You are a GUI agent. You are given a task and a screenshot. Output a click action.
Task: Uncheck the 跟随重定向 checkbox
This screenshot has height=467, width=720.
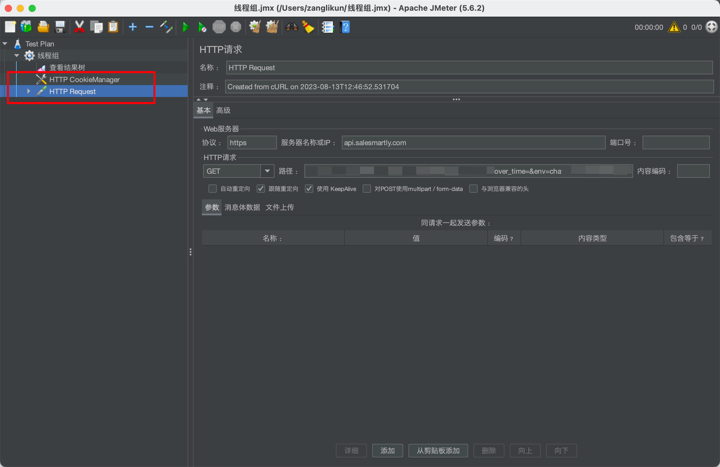pyautogui.click(x=261, y=189)
